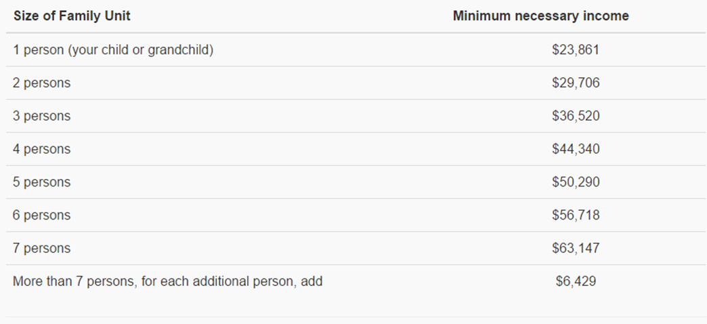Viewport: 707px width, 324px height.
Task: Click 'for each additional person, add' text
Action: pyautogui.click(x=232, y=281)
